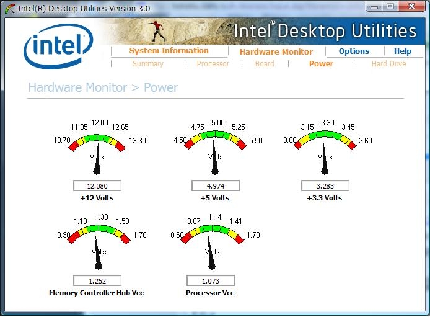Click the +5 Volts gauge dial
Viewport: 430px width, 317px height.
tap(215, 154)
